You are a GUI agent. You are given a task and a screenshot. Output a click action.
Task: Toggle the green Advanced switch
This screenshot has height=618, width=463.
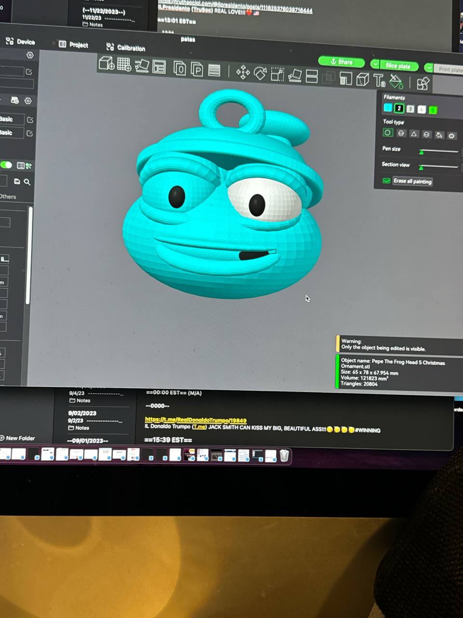pyautogui.click(x=6, y=165)
